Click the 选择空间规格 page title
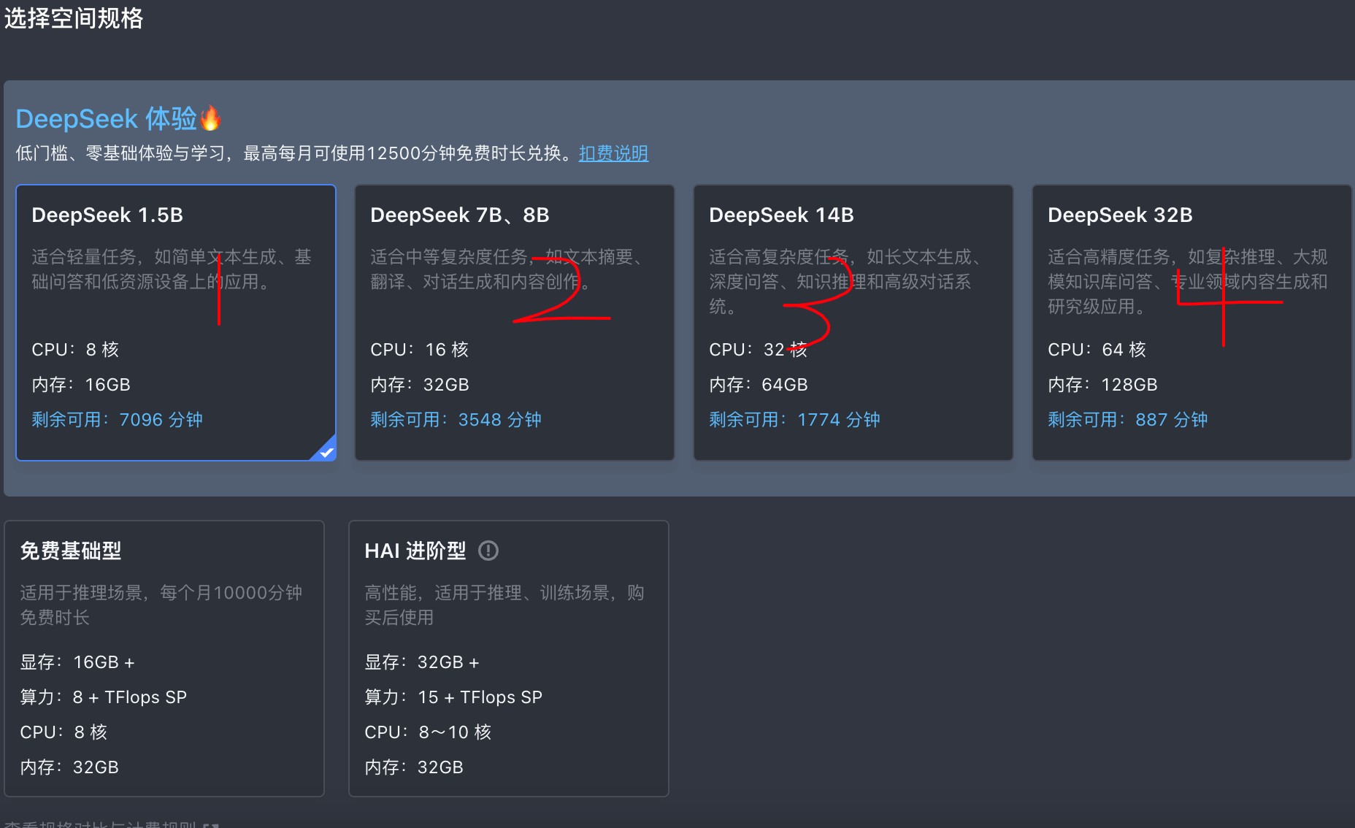 74,18
